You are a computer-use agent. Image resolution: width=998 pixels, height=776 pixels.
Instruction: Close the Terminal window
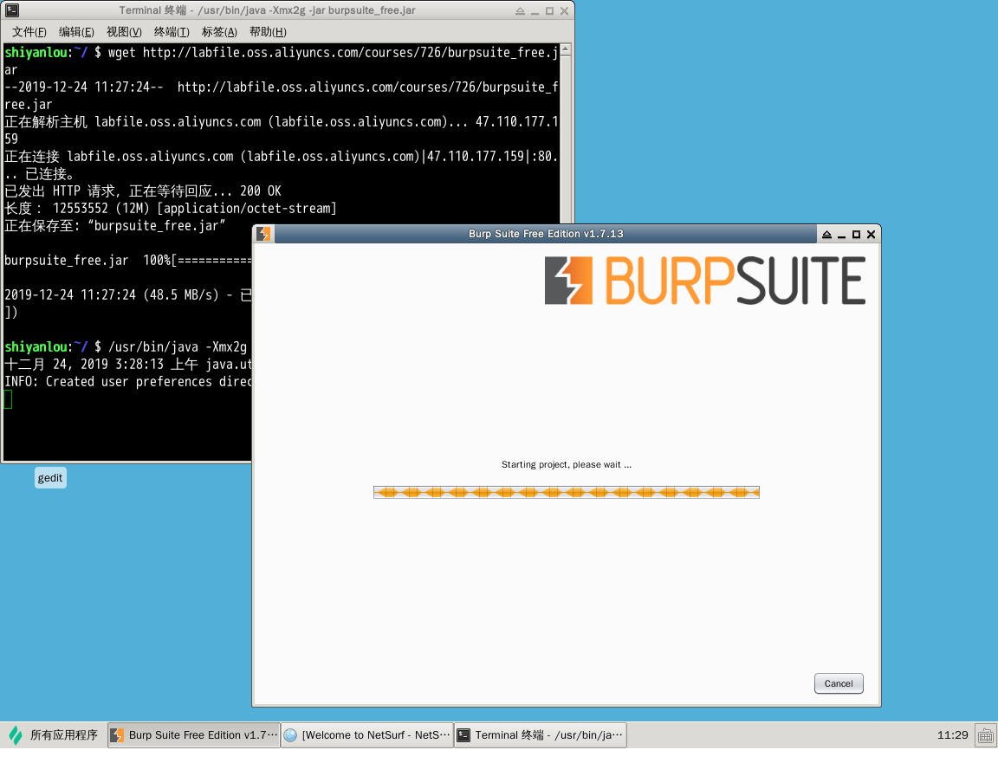(x=565, y=10)
